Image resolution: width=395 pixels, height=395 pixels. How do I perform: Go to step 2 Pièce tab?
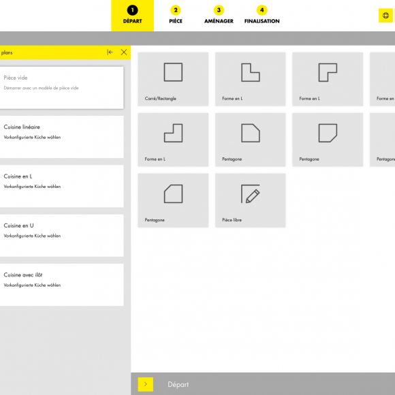(x=176, y=16)
